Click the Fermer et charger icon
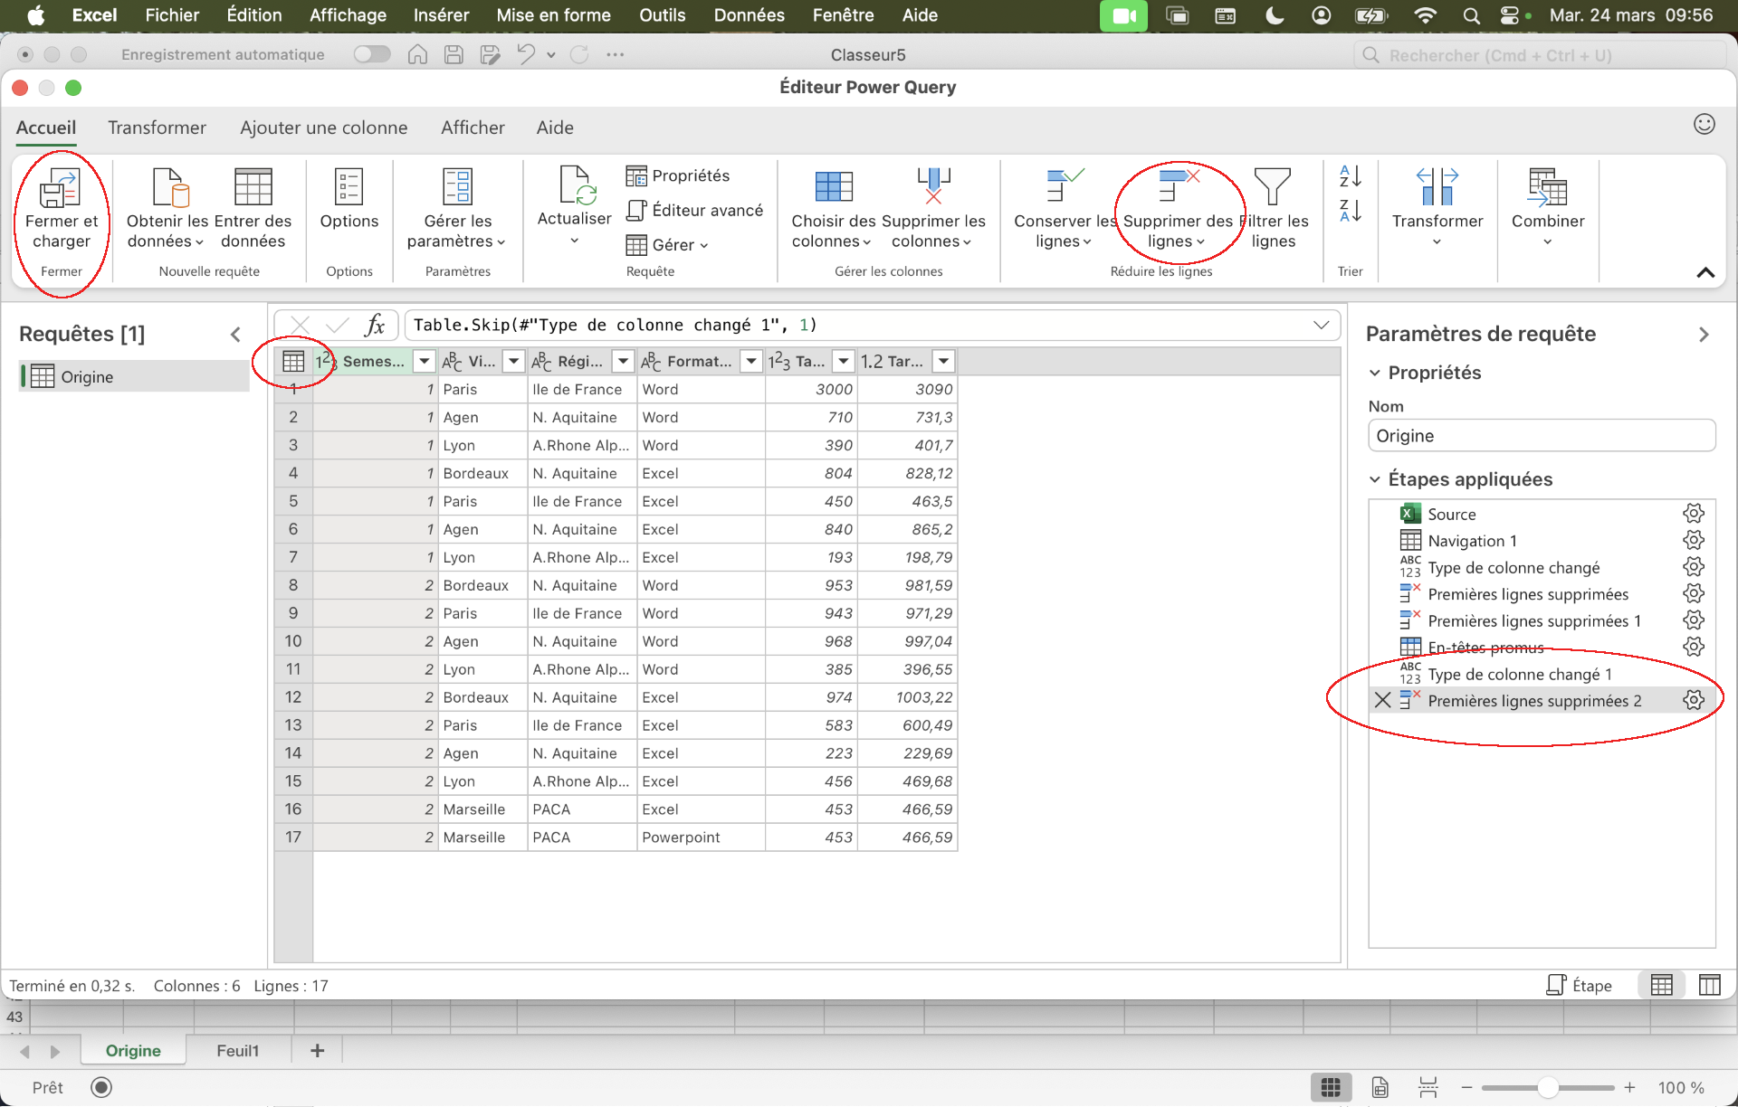The height and width of the screenshot is (1107, 1738). pos(61,187)
